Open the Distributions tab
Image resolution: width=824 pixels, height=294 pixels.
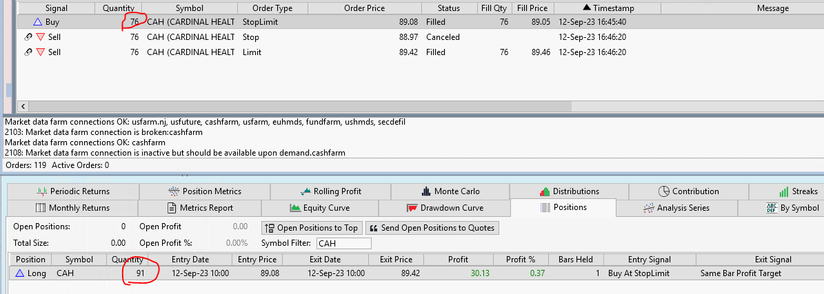tap(569, 191)
